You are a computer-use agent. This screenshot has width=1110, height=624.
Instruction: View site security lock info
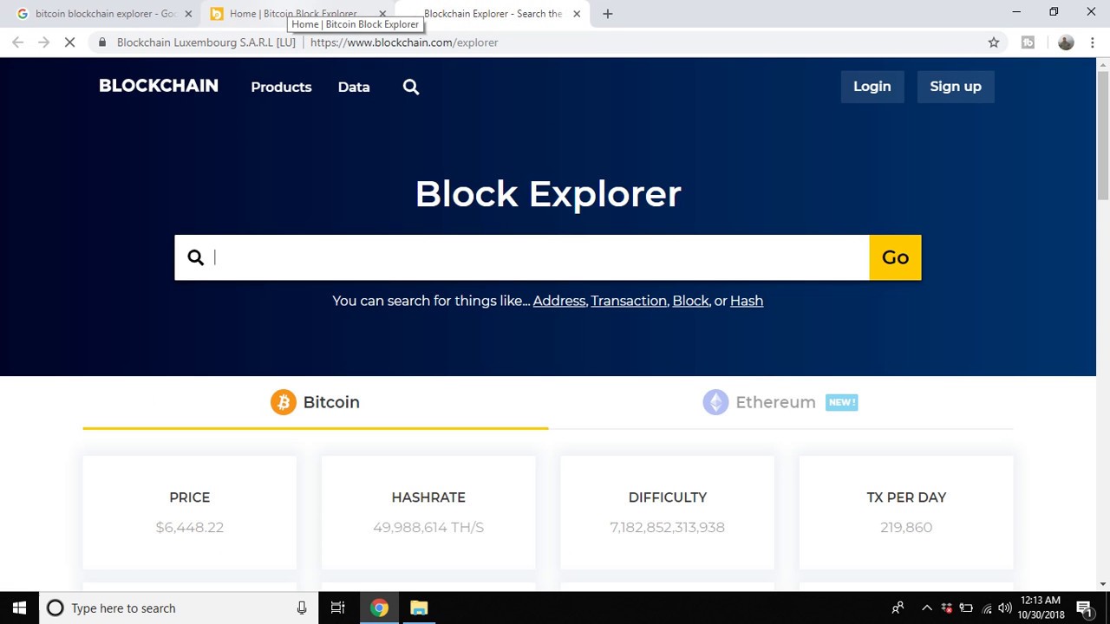click(x=102, y=42)
